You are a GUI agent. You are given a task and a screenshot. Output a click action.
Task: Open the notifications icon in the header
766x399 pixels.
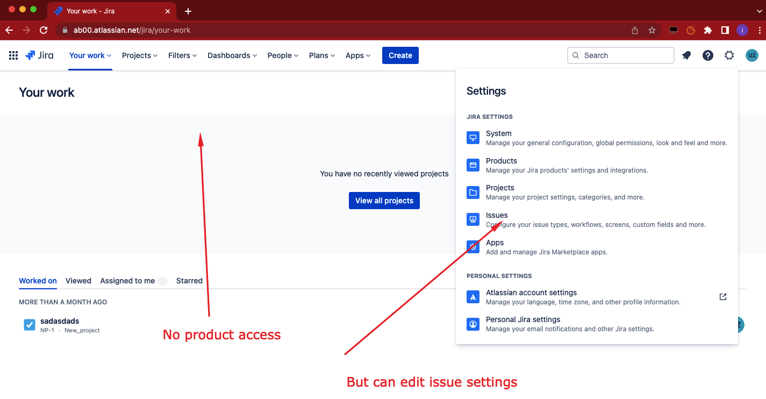[x=686, y=55]
